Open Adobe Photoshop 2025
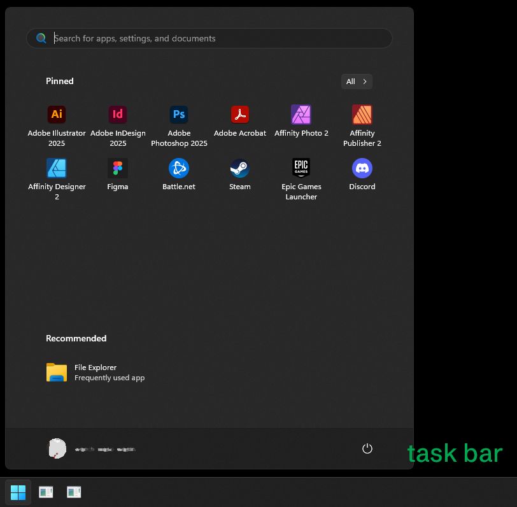This screenshot has height=507, width=517. click(179, 126)
